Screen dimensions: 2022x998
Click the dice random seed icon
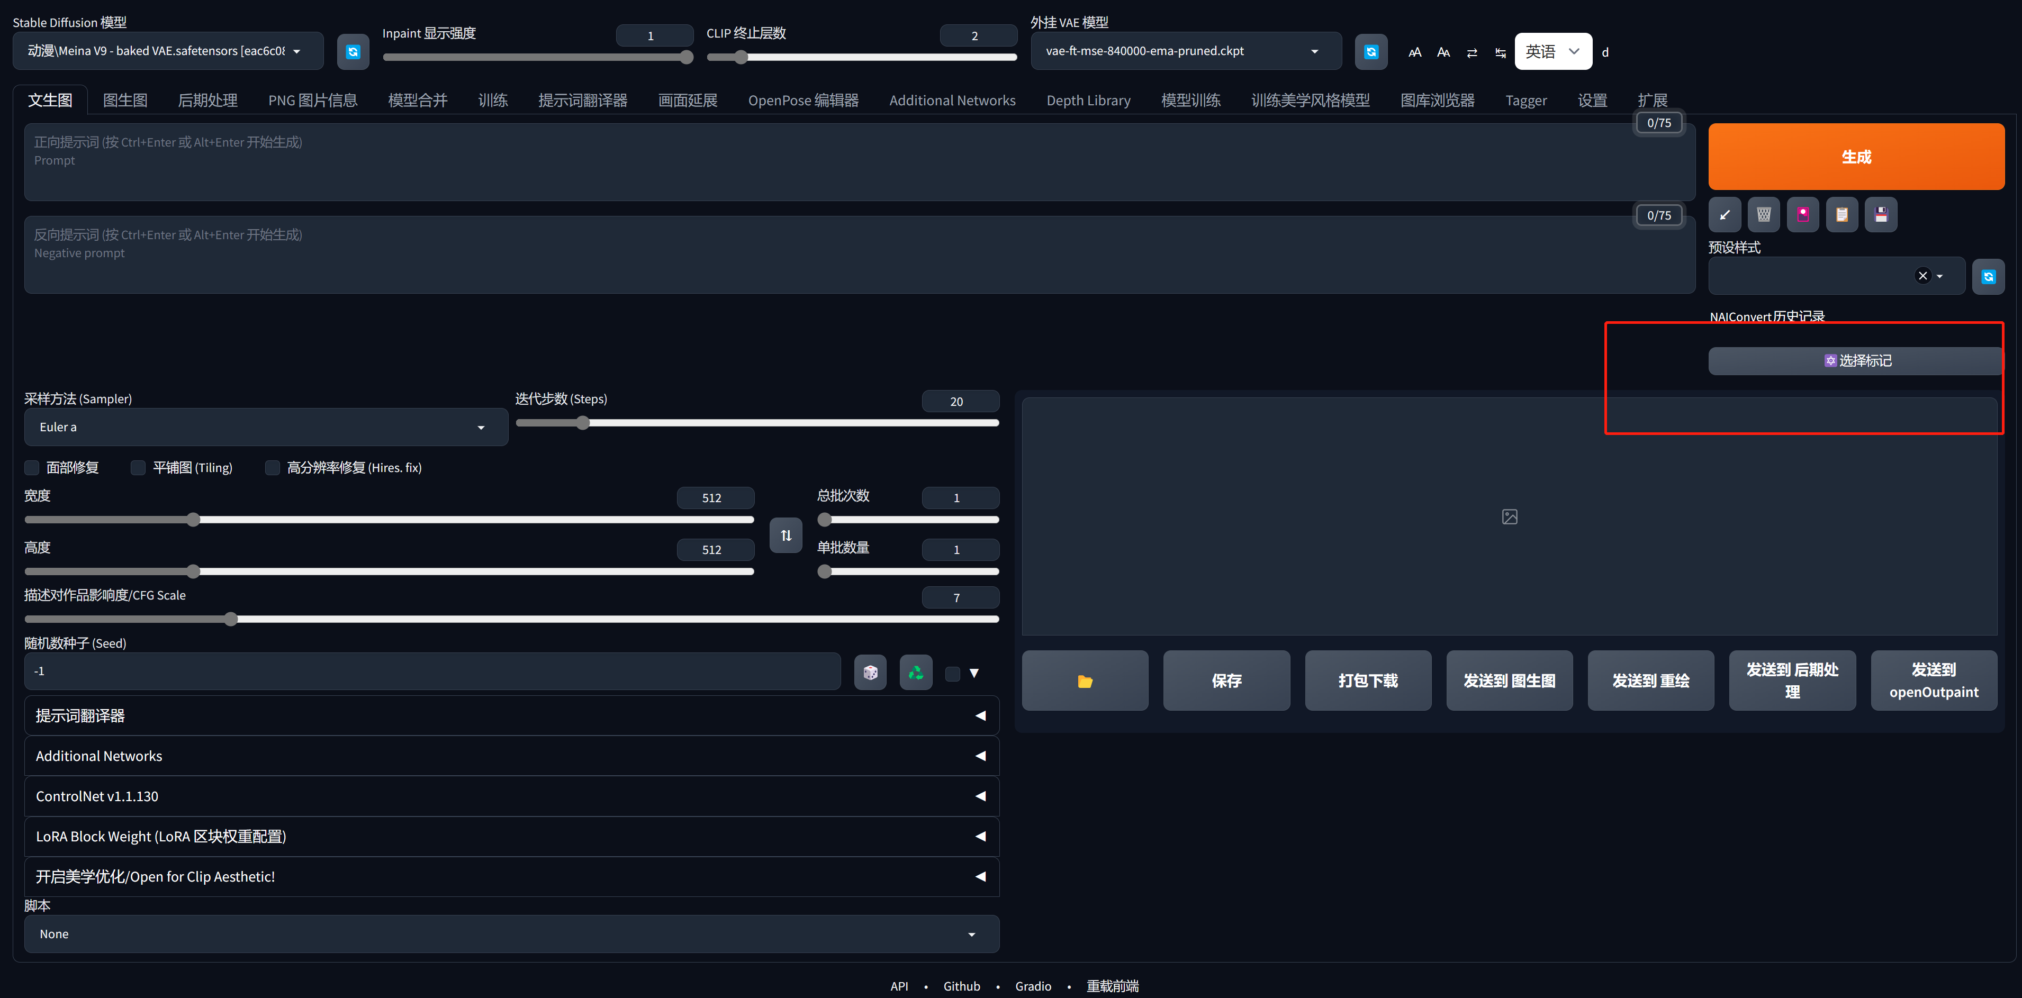click(x=870, y=673)
